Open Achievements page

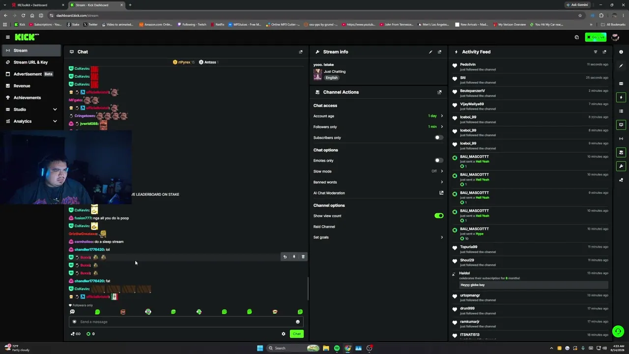point(31,97)
